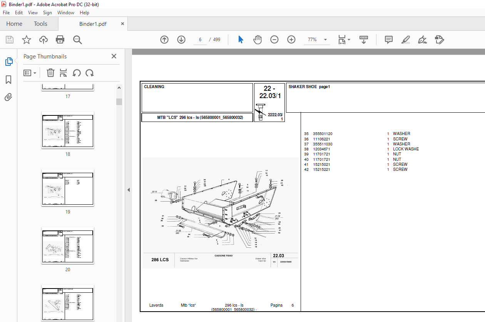
Task: Insert pages from file icon
Action: click(64, 73)
